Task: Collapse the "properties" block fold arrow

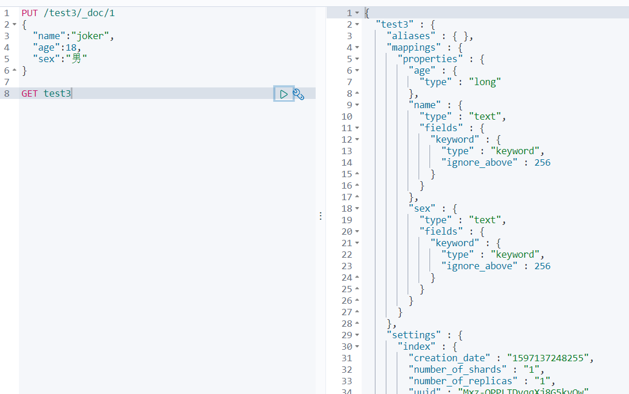Action: click(x=357, y=59)
